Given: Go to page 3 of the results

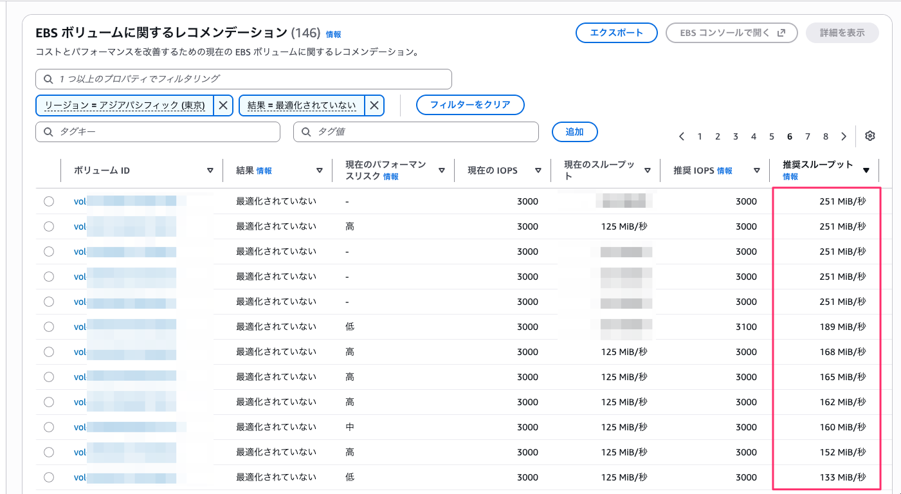Looking at the screenshot, I should click(x=736, y=136).
